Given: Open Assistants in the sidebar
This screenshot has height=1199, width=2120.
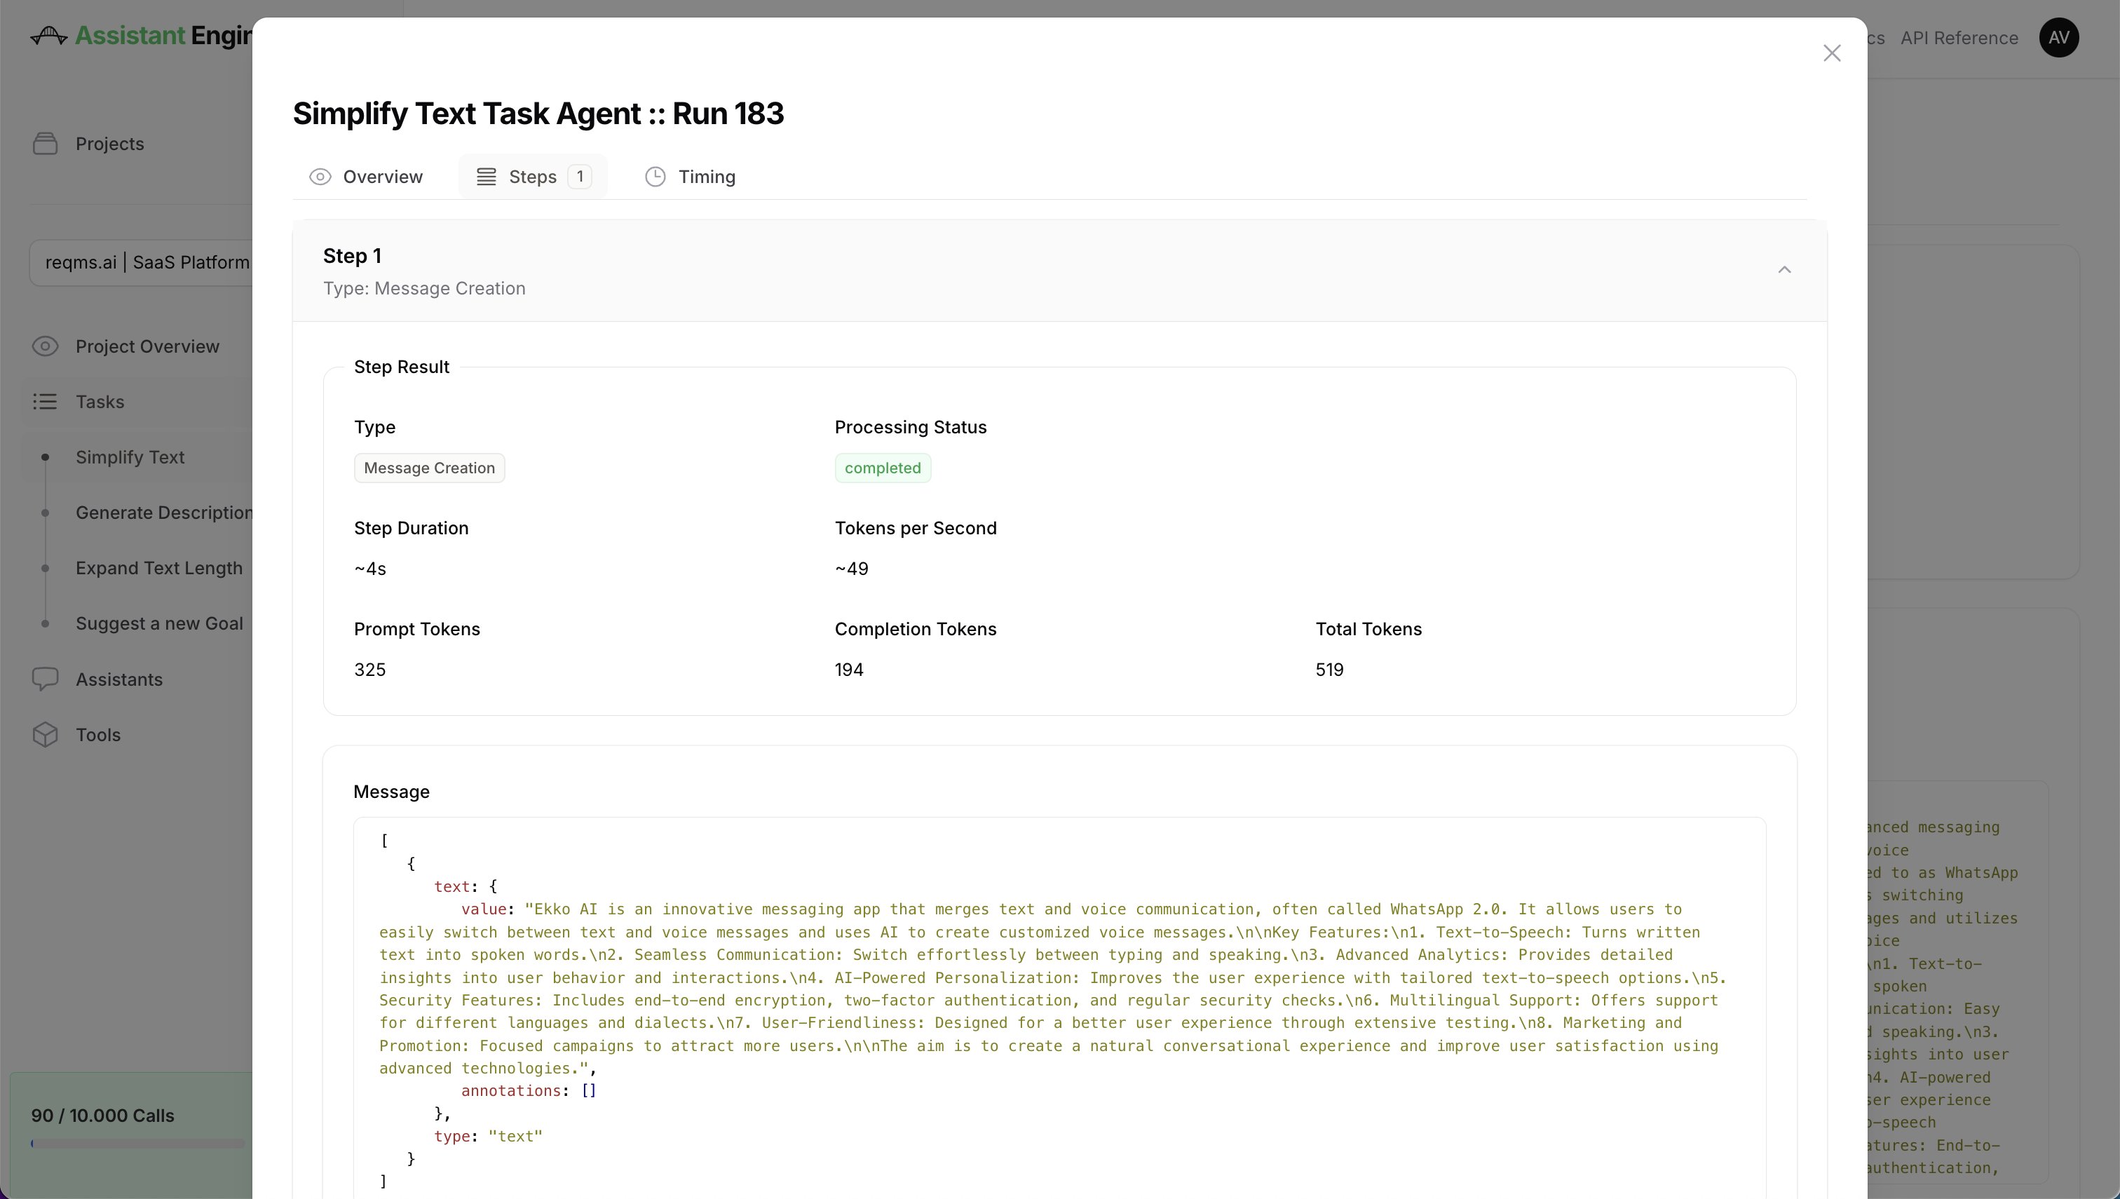Looking at the screenshot, I should (x=119, y=679).
